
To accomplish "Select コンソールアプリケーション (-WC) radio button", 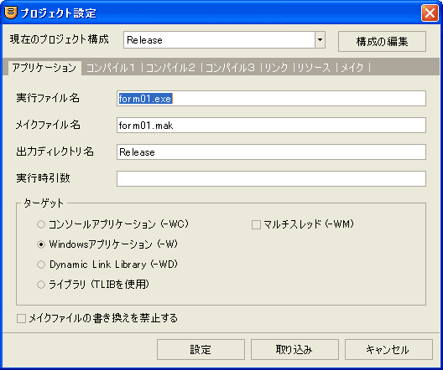I will tap(41, 224).
